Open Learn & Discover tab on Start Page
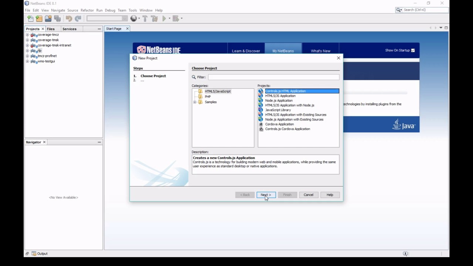 tap(246, 51)
